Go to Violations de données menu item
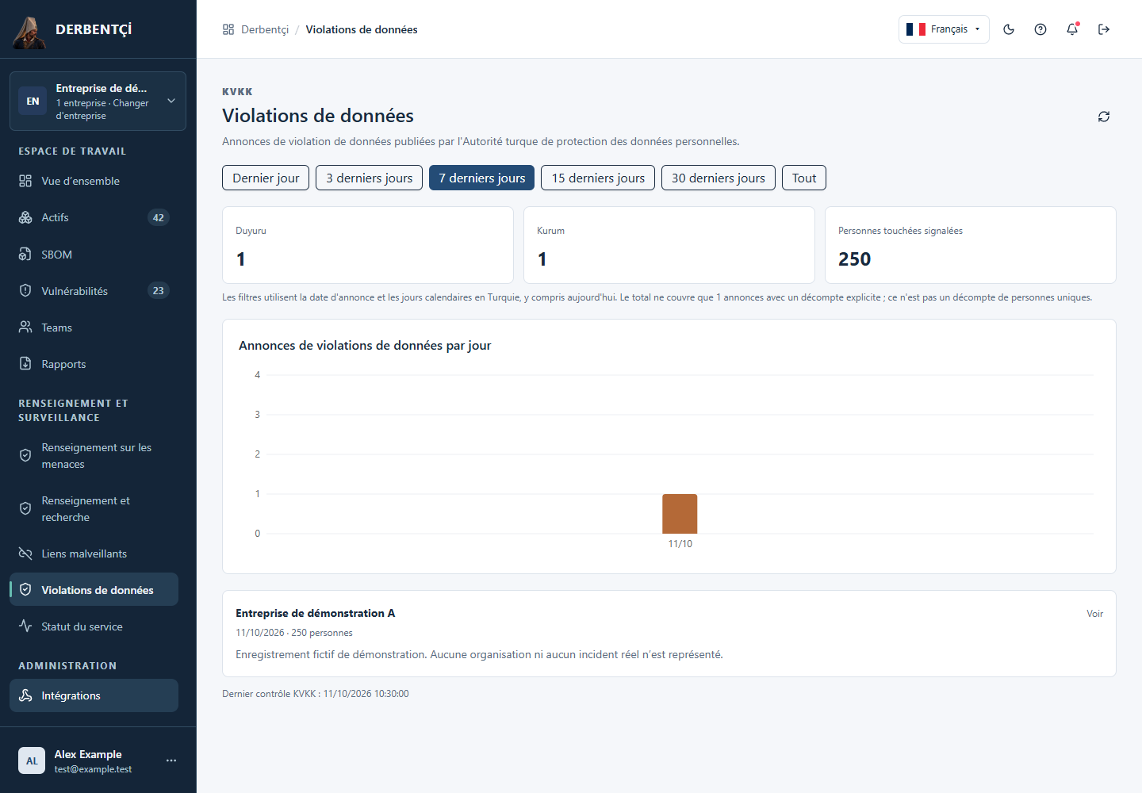Image resolution: width=1142 pixels, height=793 pixels. (94, 590)
